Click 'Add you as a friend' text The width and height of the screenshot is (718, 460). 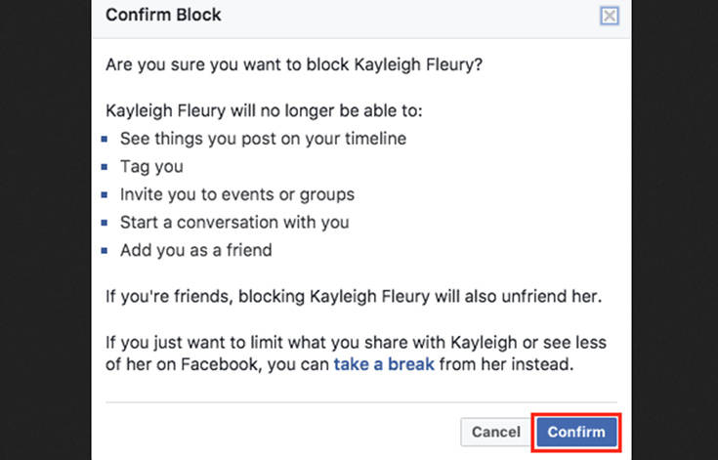coord(196,250)
